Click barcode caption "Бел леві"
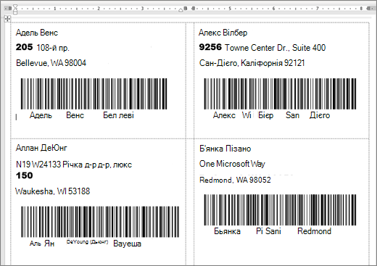The width and height of the screenshot is (377, 266). [x=118, y=115]
